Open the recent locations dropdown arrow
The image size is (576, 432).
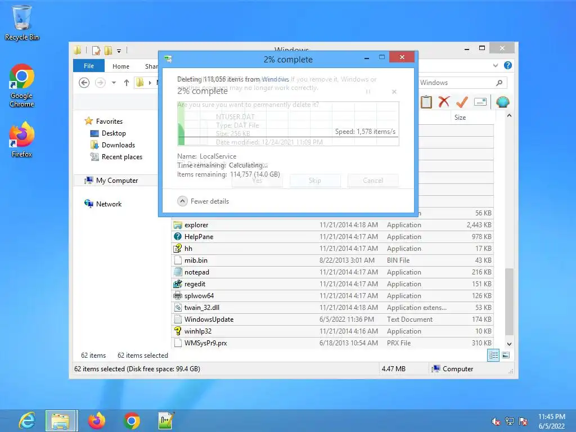(x=114, y=83)
